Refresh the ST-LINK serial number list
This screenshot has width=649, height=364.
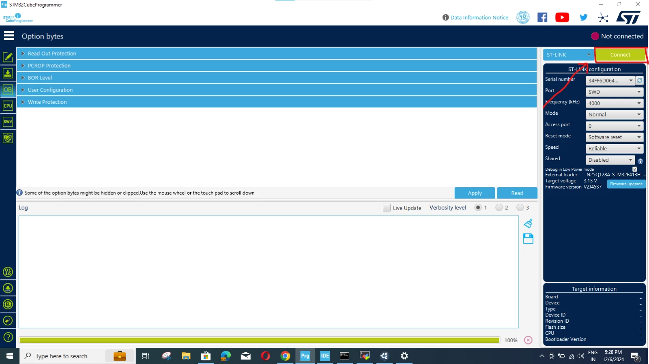pos(640,81)
